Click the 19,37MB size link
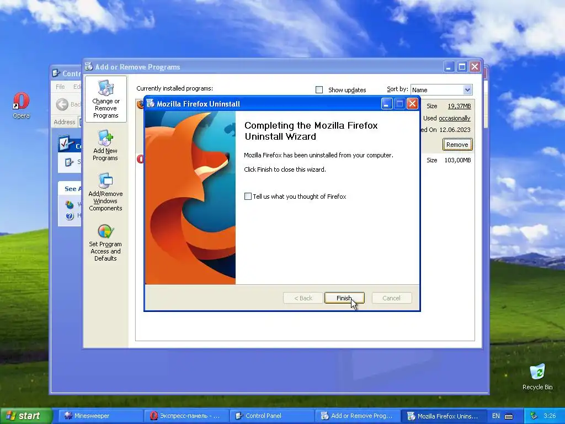Viewport: 565px width, 424px height. (460, 106)
